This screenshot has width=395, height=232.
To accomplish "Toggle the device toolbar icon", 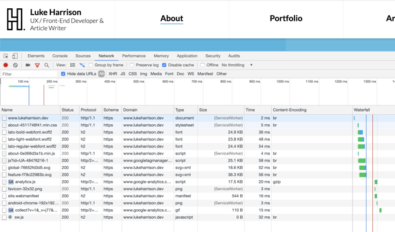I will tap(15, 56).
